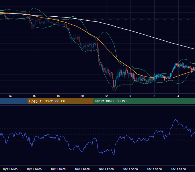Screen dimensions: 195x172
Task: Click the 10/11 18:00 date label
Action: [x=58, y=169]
